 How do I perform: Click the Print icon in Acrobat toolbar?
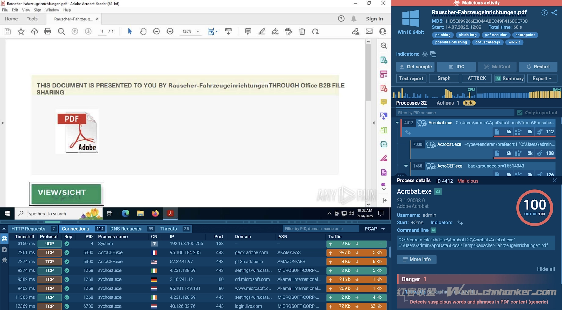point(48,32)
